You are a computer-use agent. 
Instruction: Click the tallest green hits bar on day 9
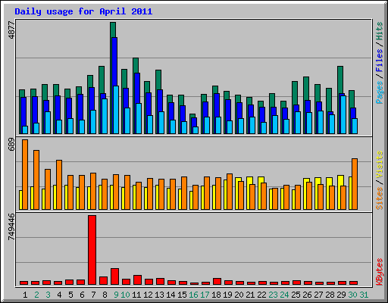pos(113,30)
